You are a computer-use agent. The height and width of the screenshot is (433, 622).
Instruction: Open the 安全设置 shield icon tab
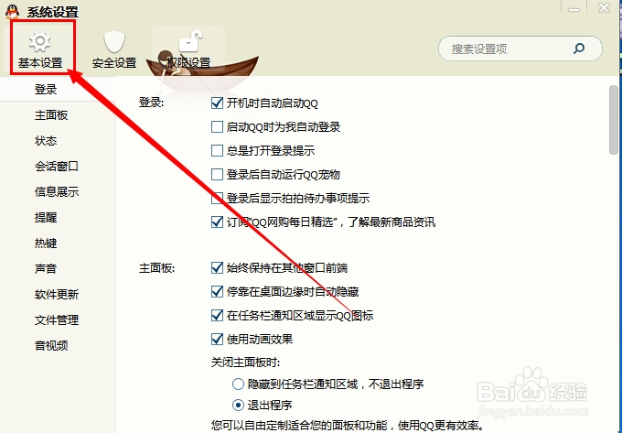pos(114,50)
